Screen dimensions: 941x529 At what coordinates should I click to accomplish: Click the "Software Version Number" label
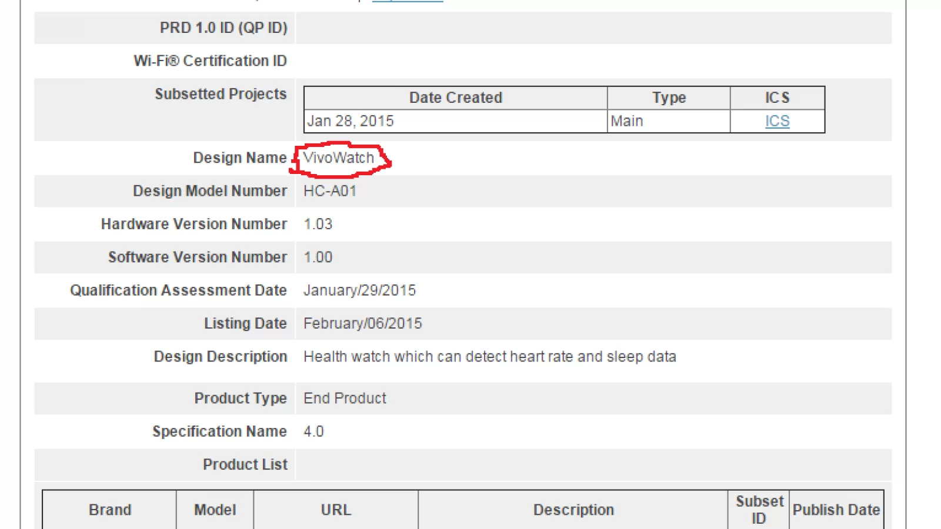(x=198, y=257)
